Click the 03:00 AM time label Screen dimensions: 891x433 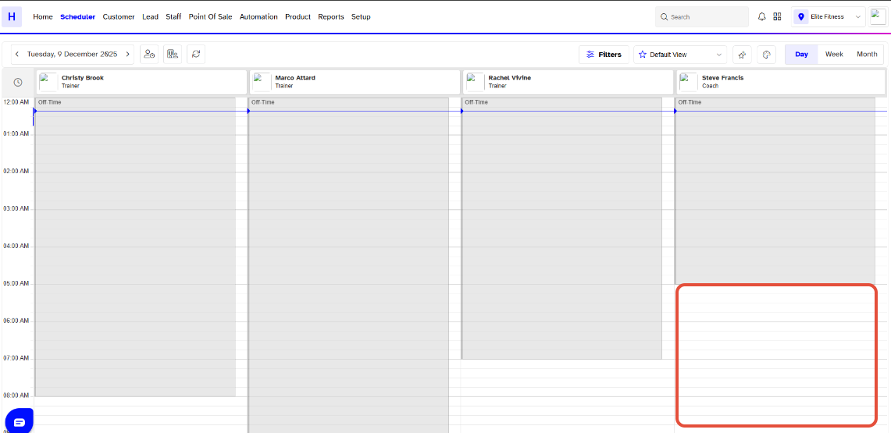click(16, 209)
